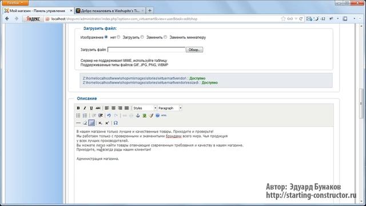Click inside description text 'Администрация магазина.'
Screen dimensions: 366x206
98,159
